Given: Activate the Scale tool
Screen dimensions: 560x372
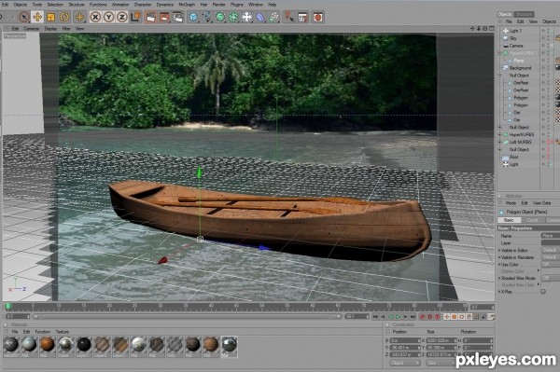Looking at the screenshot, I should coord(50,17).
